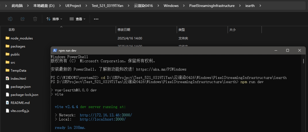Expand chevron after PixelStreamingInfrastructure breadcrumb
Viewport: 308px width, 132px height.
coord(240,6)
